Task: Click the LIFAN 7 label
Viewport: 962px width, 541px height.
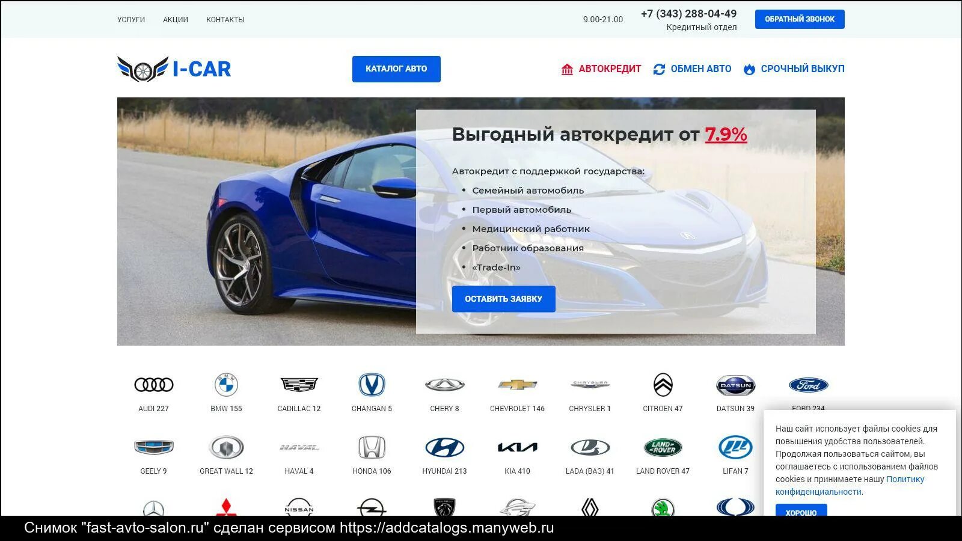Action: (x=735, y=471)
